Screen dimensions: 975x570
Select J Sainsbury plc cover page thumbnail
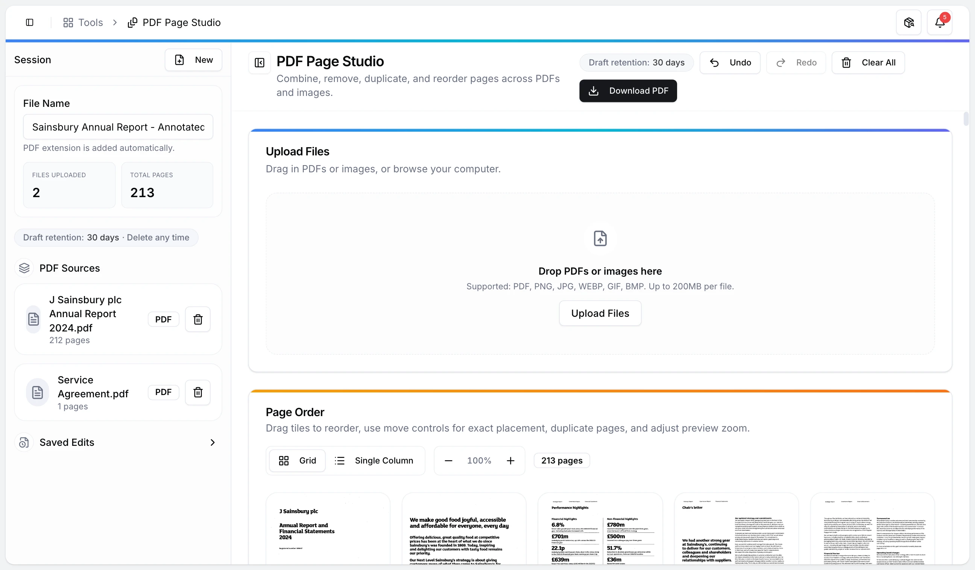pos(328,529)
